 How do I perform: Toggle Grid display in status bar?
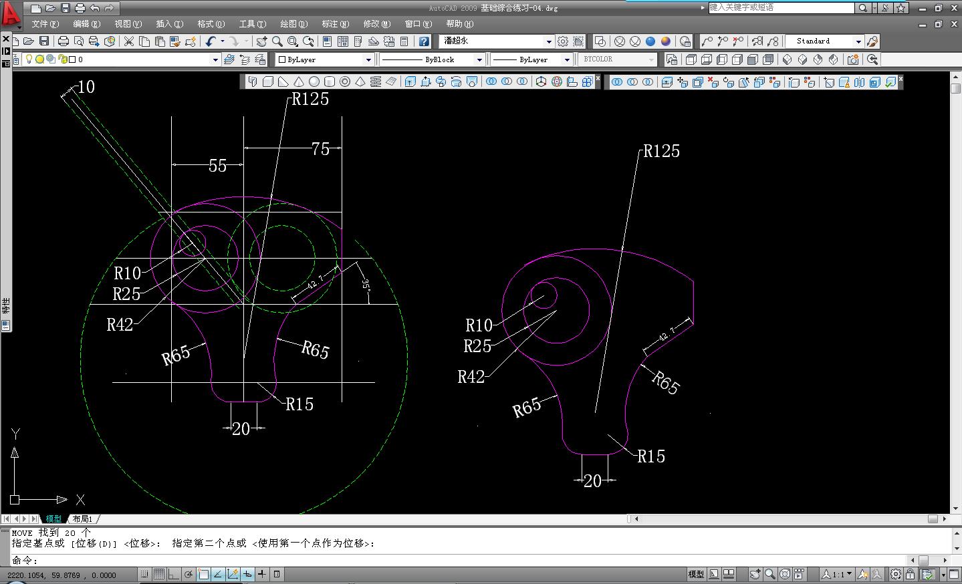tap(158, 574)
